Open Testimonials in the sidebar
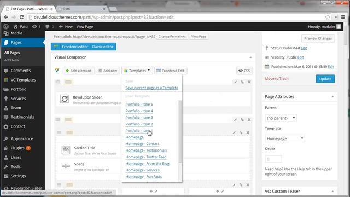This screenshot has width=350, height=197. coord(22,117)
